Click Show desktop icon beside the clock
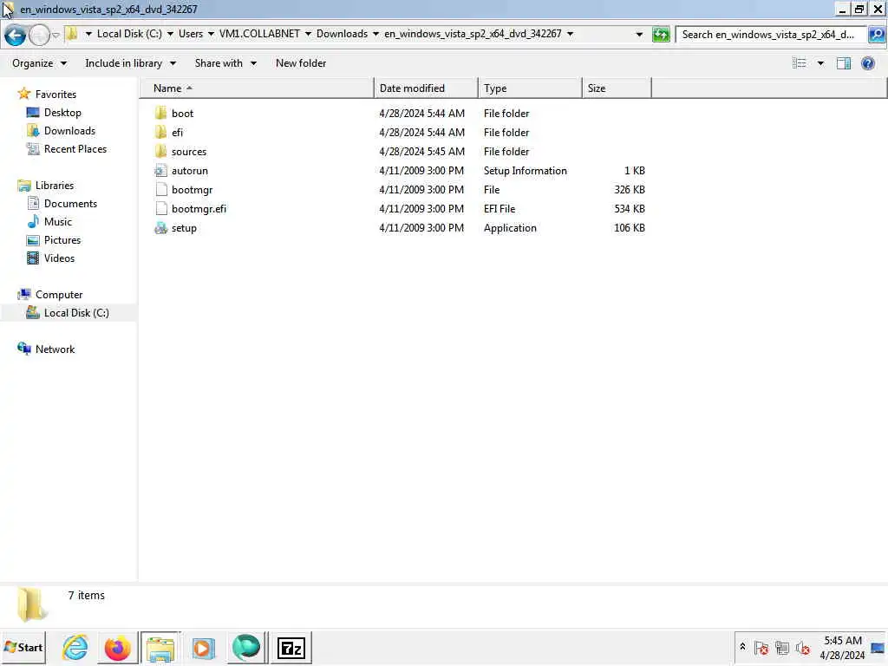This screenshot has height=666, width=888. click(x=878, y=648)
